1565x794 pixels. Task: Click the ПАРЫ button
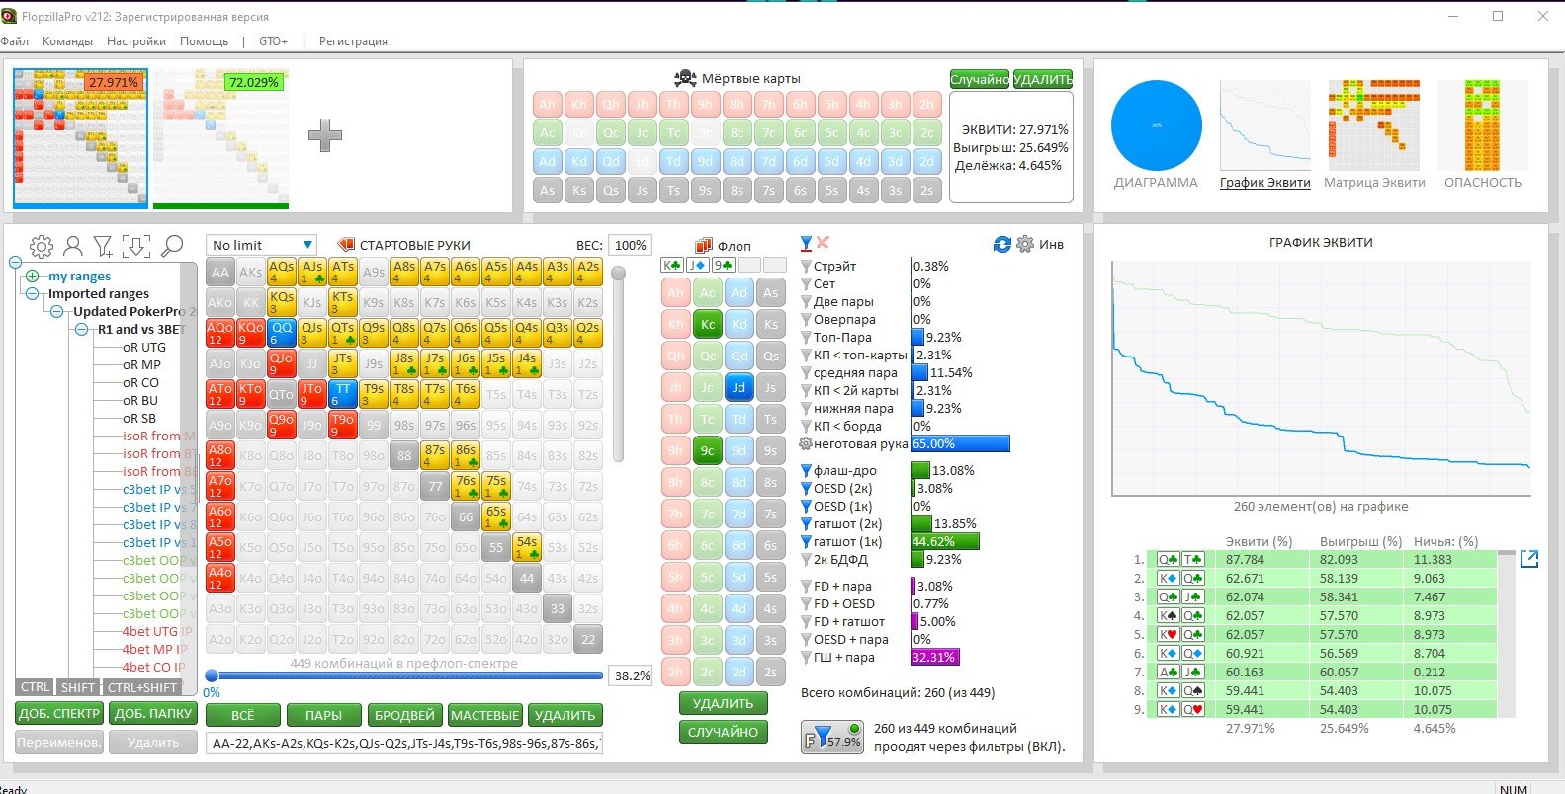[x=323, y=715]
